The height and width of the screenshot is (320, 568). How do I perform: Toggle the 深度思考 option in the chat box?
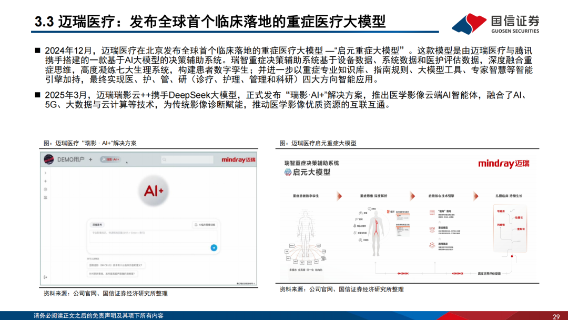(97, 225)
